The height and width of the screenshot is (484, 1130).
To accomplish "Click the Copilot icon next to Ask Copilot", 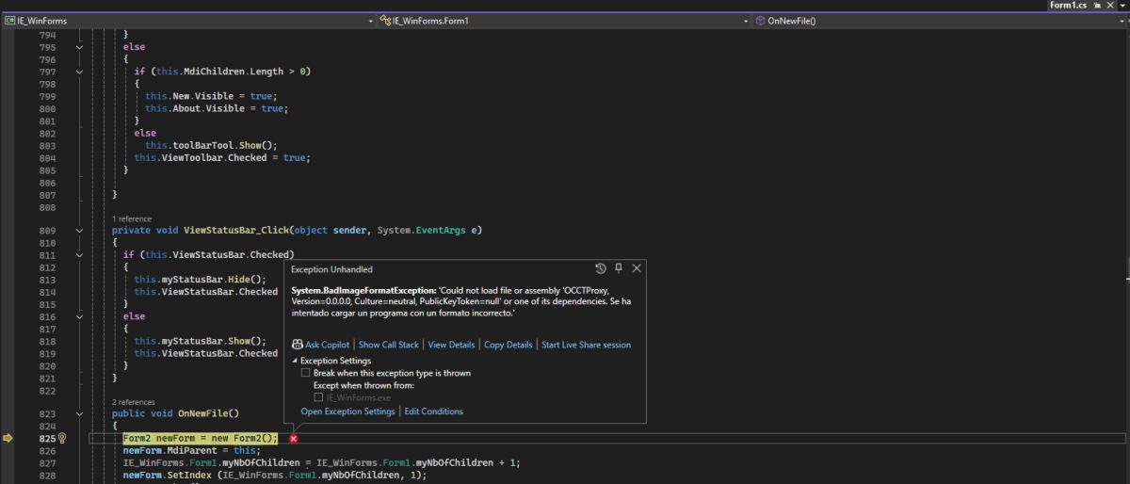I will click(x=298, y=345).
